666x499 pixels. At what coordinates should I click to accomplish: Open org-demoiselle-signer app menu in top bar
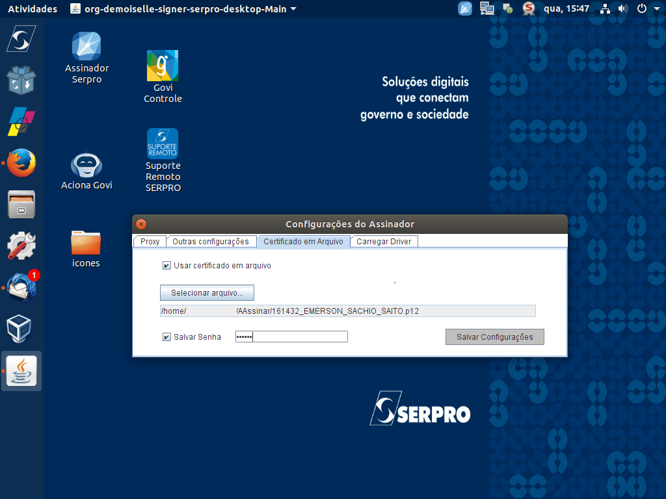pos(183,8)
